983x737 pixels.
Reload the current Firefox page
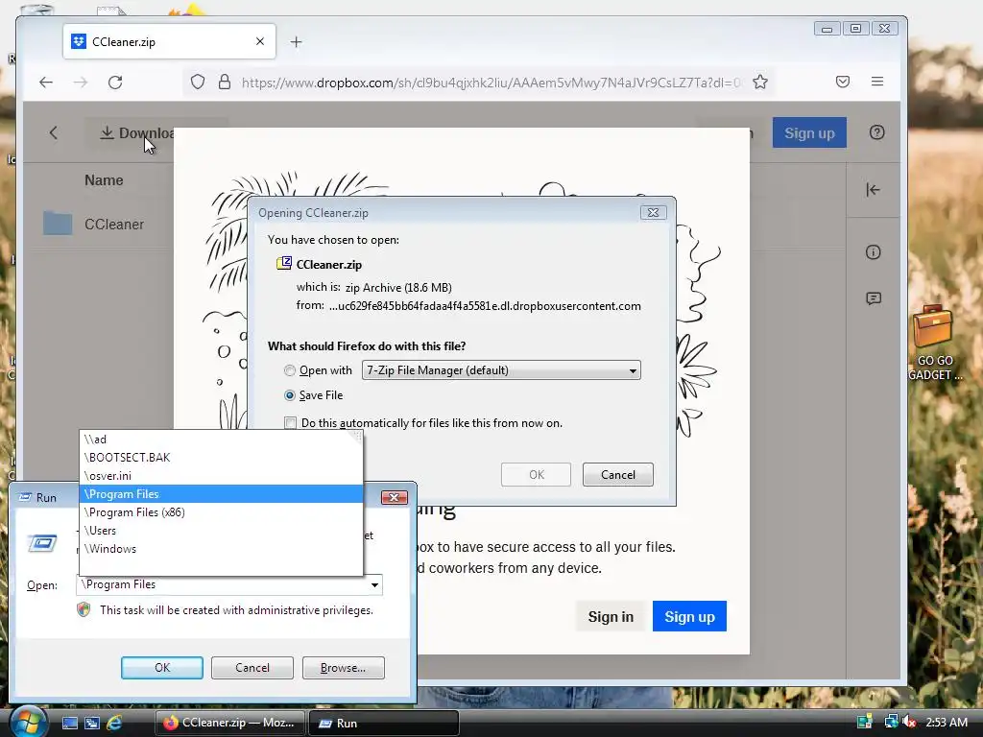(x=115, y=83)
